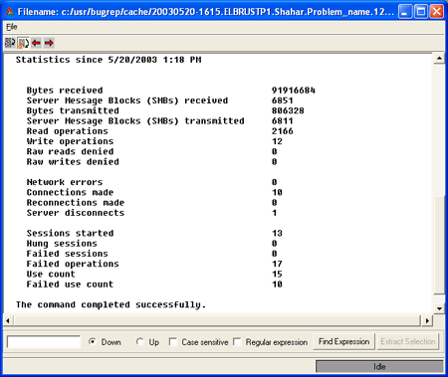Close the window with the red X
The height and width of the screenshot is (377, 448).
coord(437,12)
